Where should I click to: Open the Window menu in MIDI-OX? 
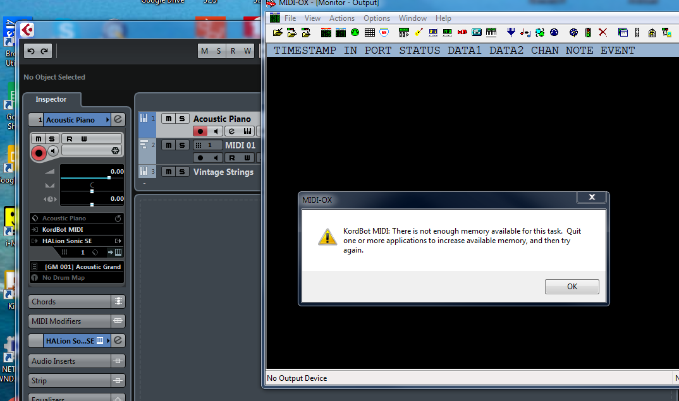(413, 18)
